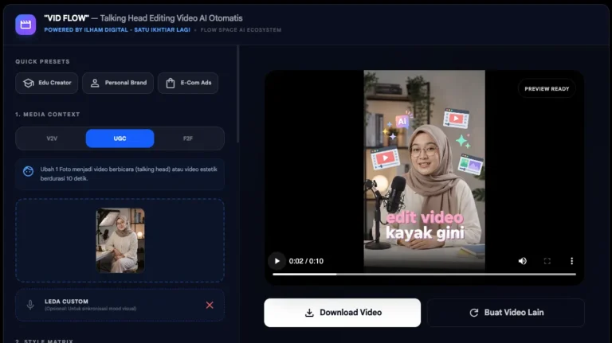Switch to the F2F media tab
Screen dimensions: 612x343
point(188,138)
